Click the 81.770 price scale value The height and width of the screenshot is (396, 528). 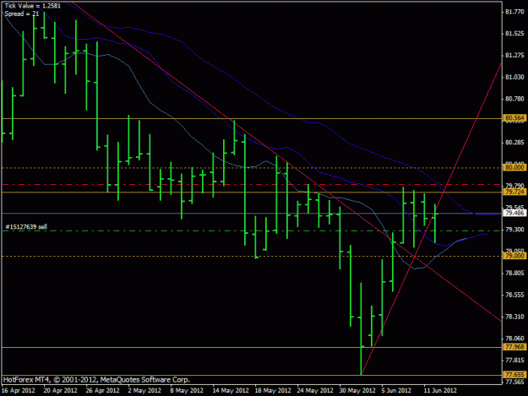pos(514,12)
